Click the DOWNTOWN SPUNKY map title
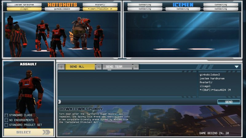 click(x=81, y=109)
